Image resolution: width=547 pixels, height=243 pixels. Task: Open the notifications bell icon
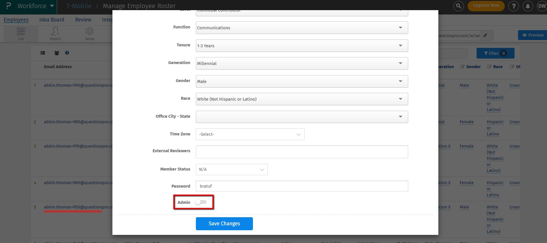[528, 6]
